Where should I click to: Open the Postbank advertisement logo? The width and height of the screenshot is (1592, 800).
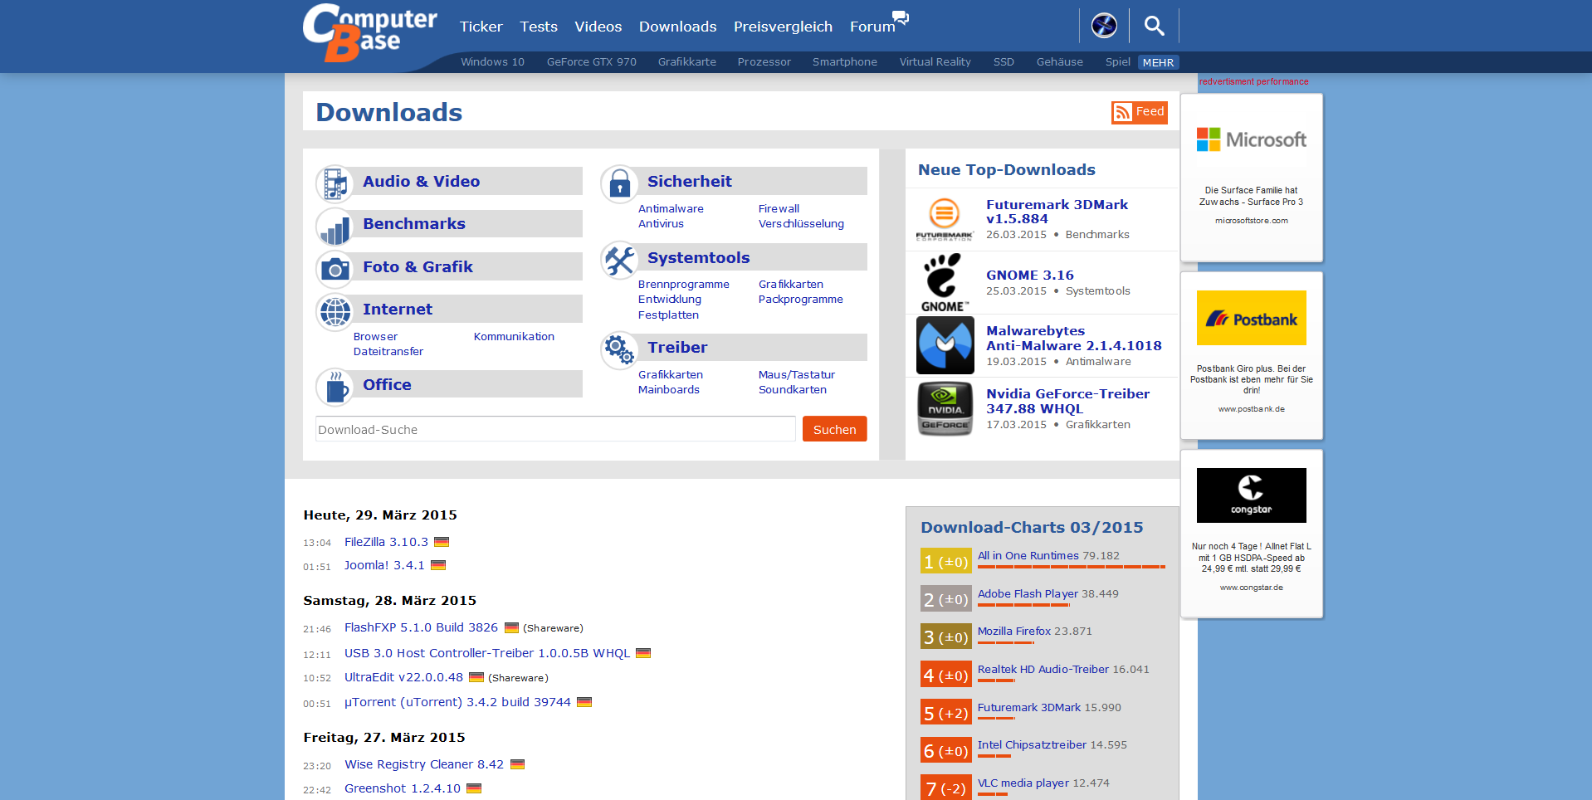[x=1252, y=318]
